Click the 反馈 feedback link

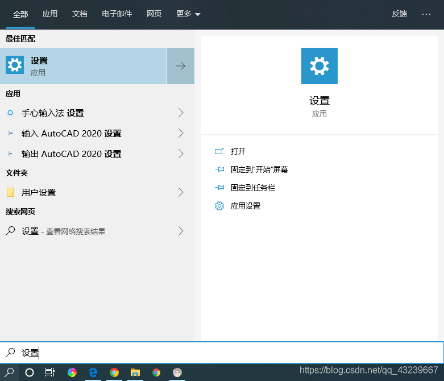[x=399, y=14]
